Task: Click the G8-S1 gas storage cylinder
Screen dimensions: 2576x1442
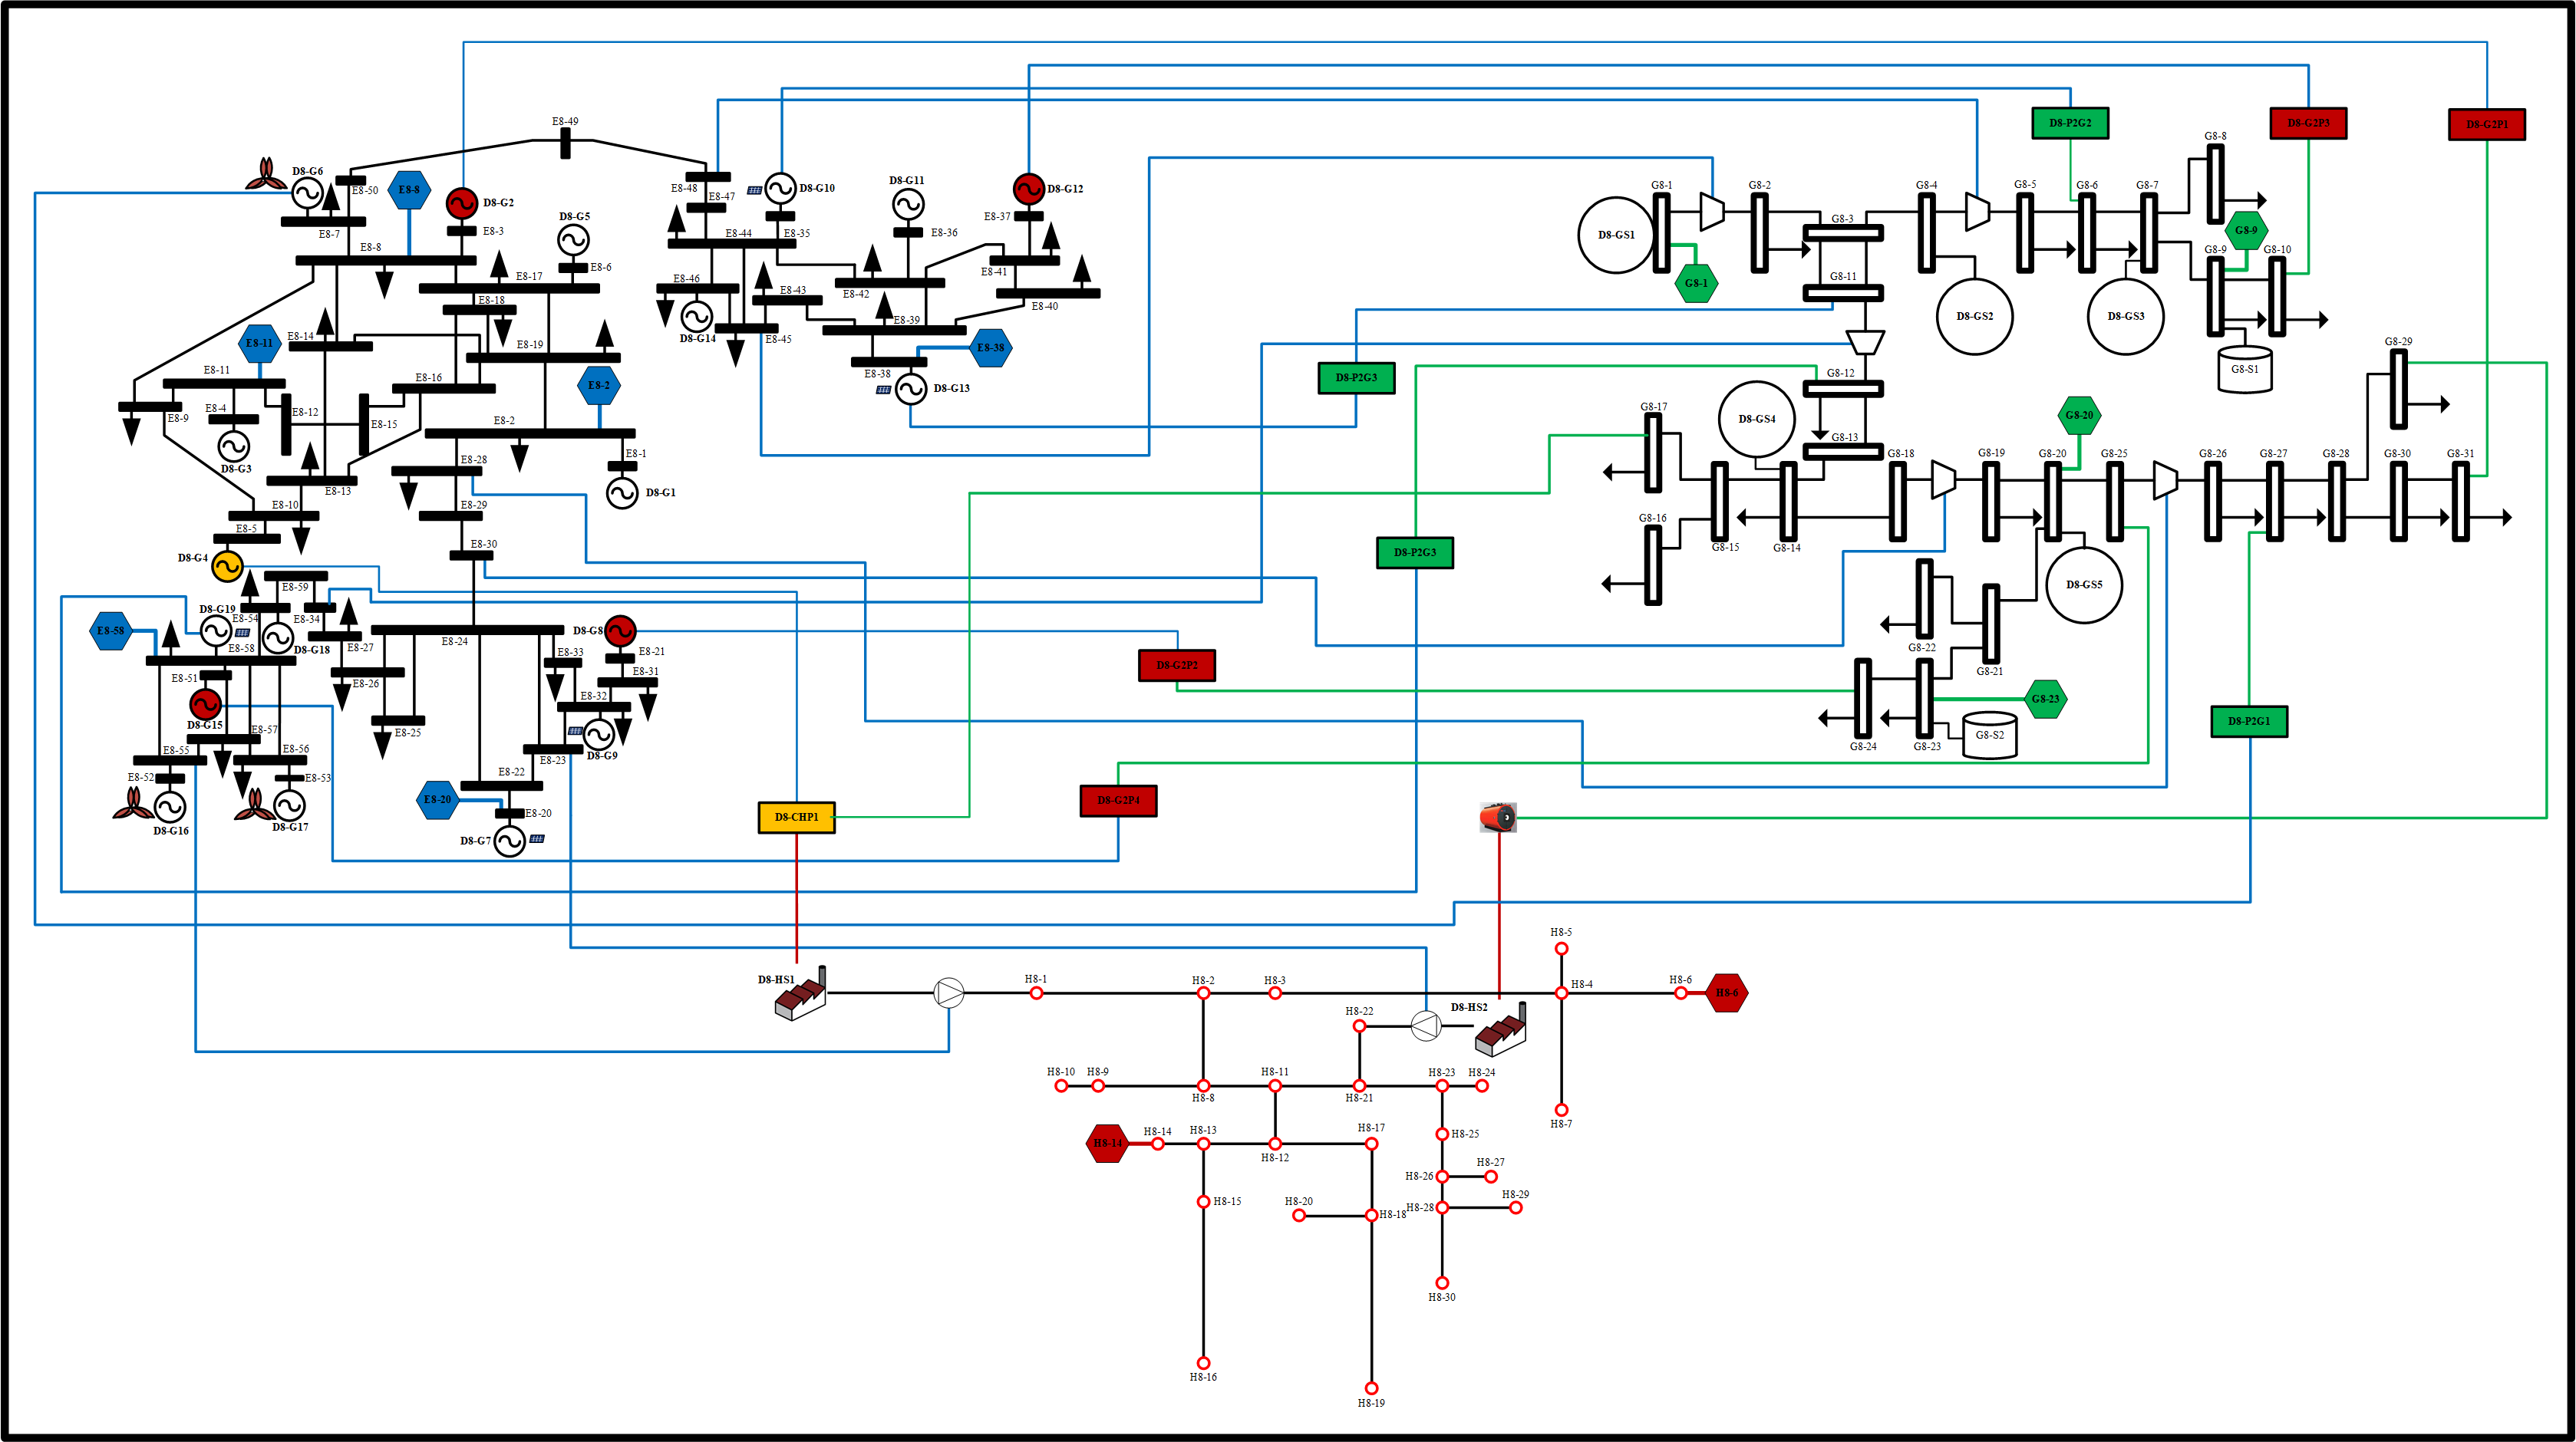Action: (x=2245, y=369)
